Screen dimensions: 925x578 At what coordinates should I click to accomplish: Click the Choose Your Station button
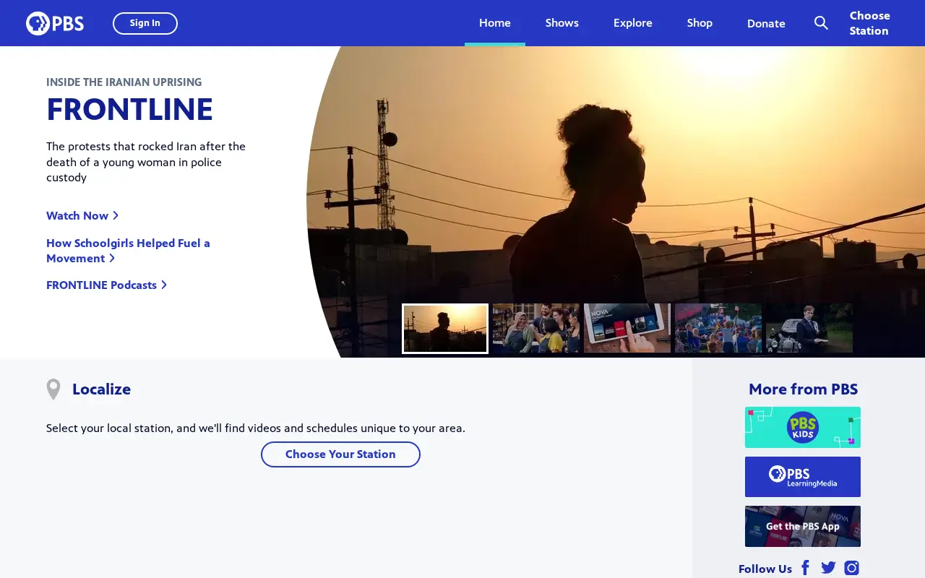tap(340, 454)
